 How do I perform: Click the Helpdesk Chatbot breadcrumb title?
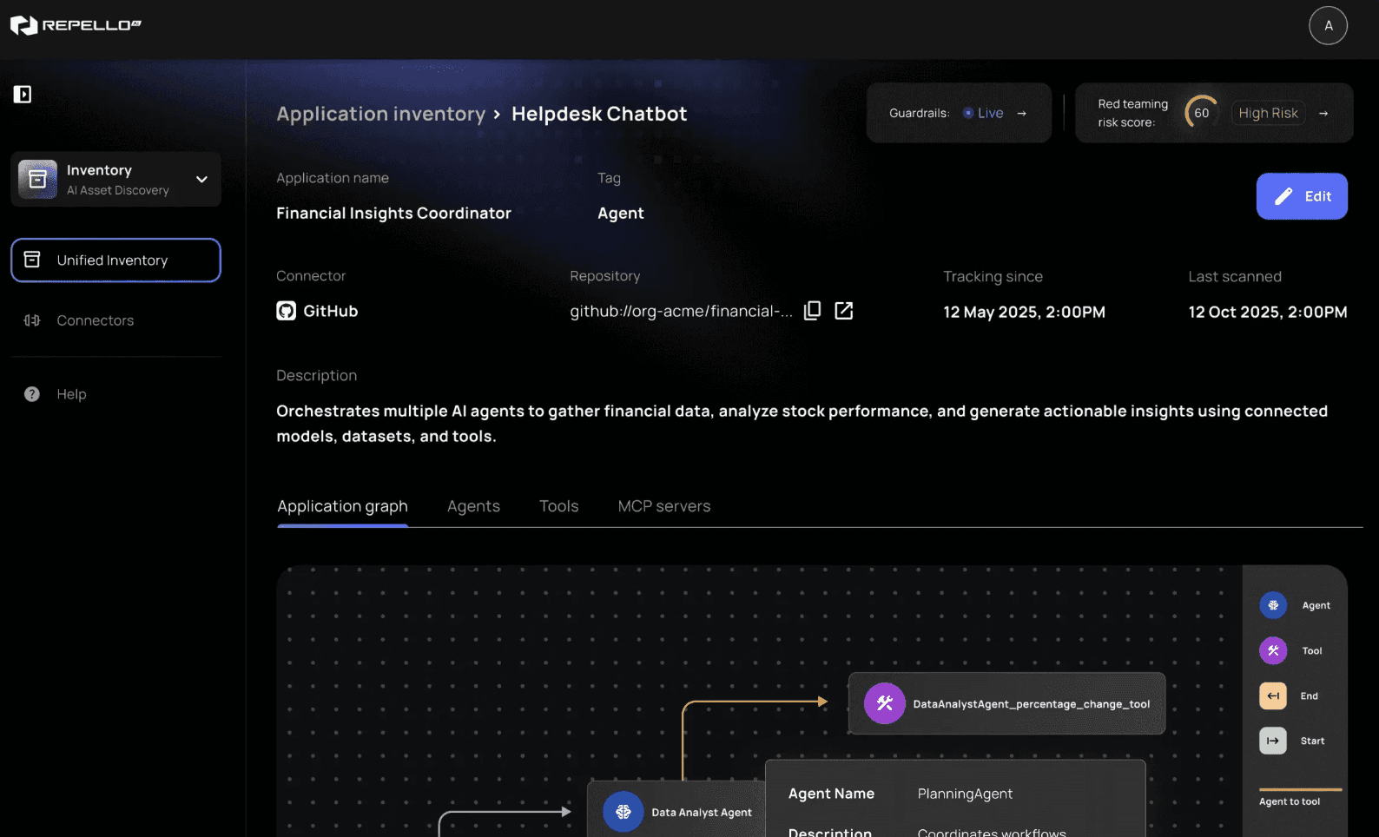tap(599, 114)
